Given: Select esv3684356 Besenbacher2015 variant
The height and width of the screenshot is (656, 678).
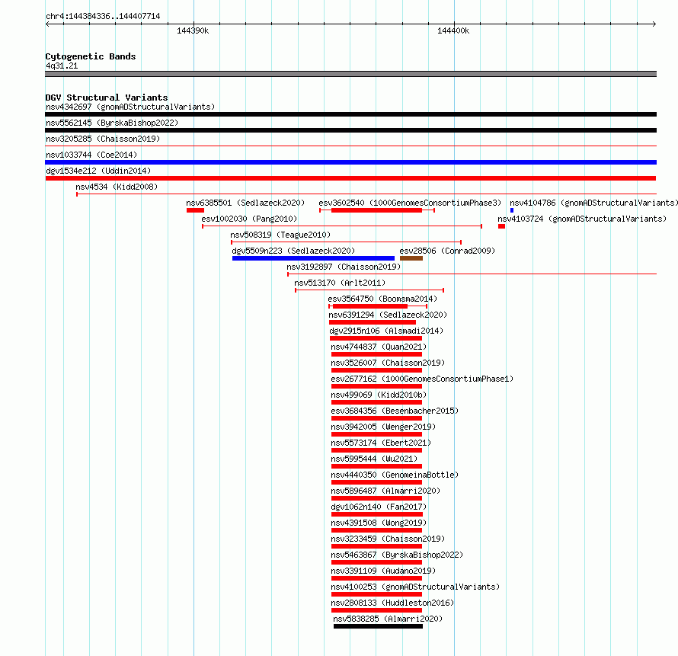Looking at the screenshot, I should (395, 411).
